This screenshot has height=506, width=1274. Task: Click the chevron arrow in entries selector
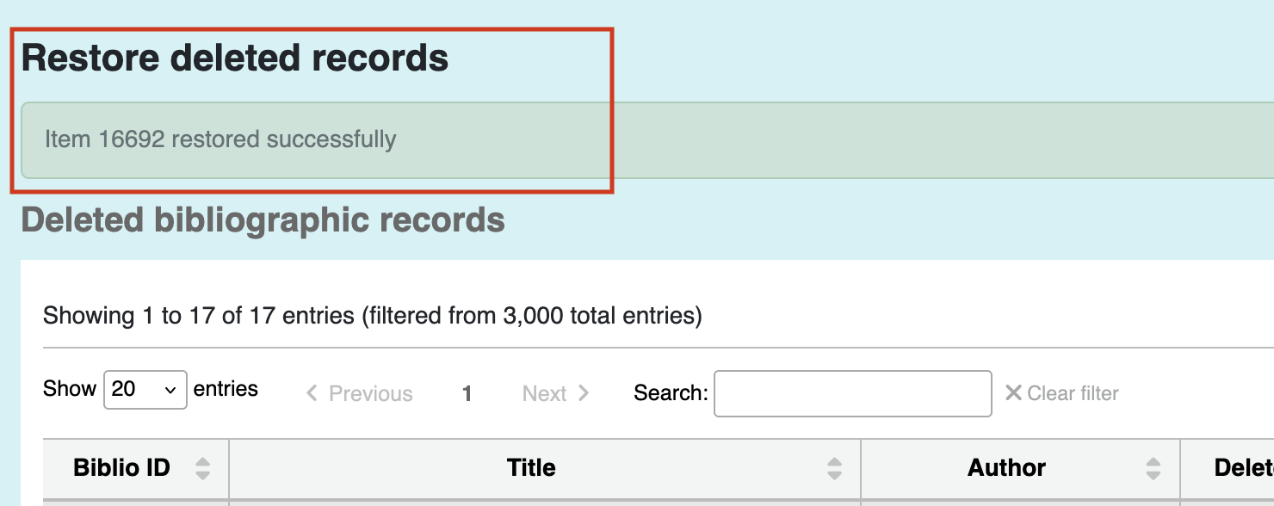[x=170, y=391]
